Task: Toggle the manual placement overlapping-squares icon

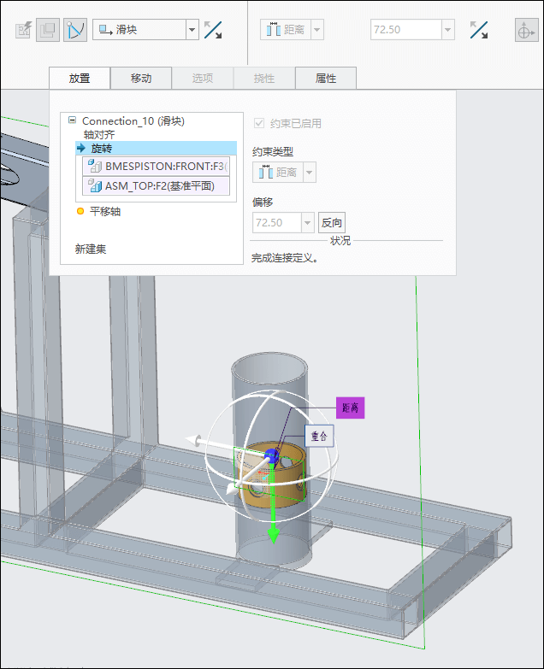Action: 47,30
